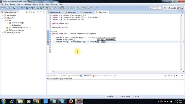Click the Display Selected Console icon
This screenshot has height=104, width=185.
coord(169,76)
